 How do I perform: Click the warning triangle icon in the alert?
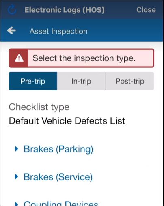pyautogui.click(x=19, y=58)
